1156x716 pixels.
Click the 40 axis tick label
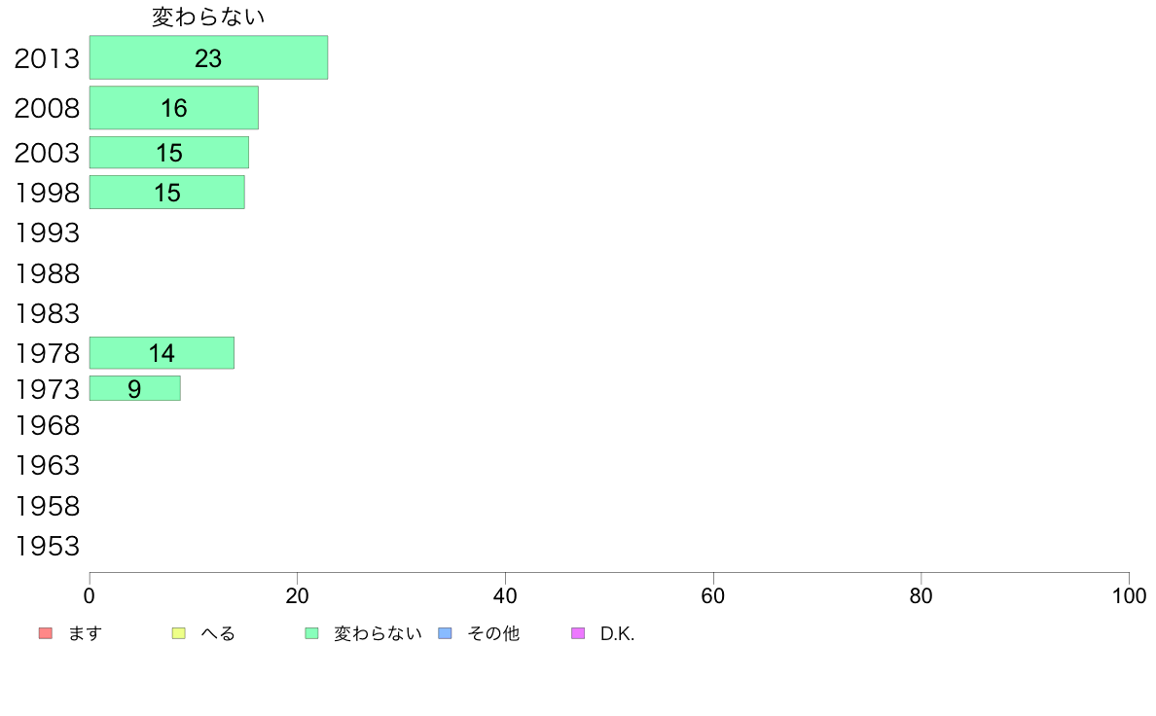coord(505,595)
